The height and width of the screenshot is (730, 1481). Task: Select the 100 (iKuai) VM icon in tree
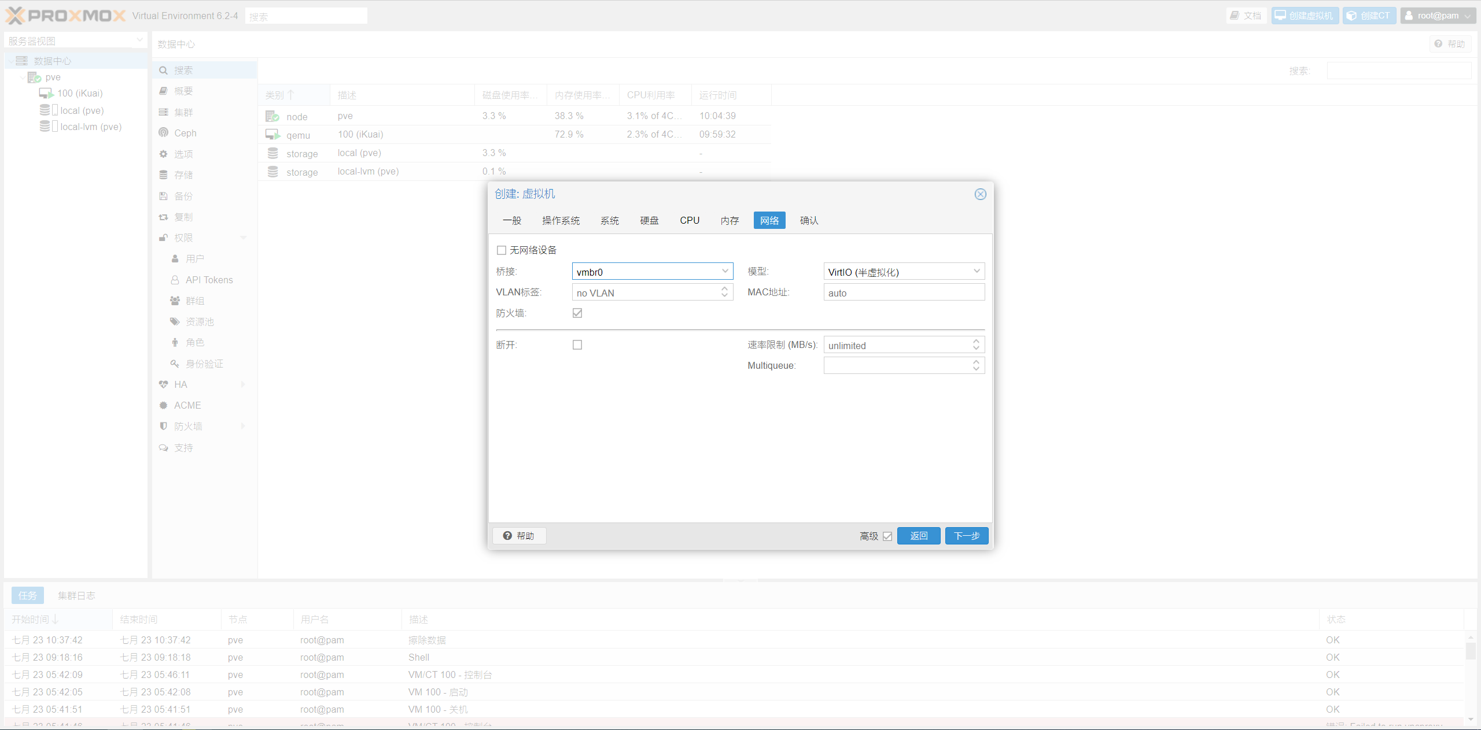tap(46, 94)
